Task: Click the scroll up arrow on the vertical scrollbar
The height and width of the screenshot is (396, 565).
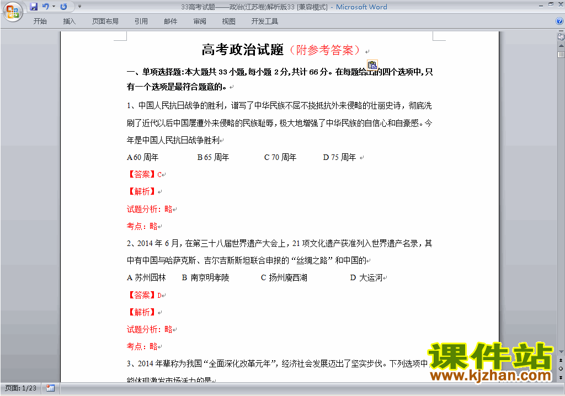Action: pyautogui.click(x=561, y=46)
